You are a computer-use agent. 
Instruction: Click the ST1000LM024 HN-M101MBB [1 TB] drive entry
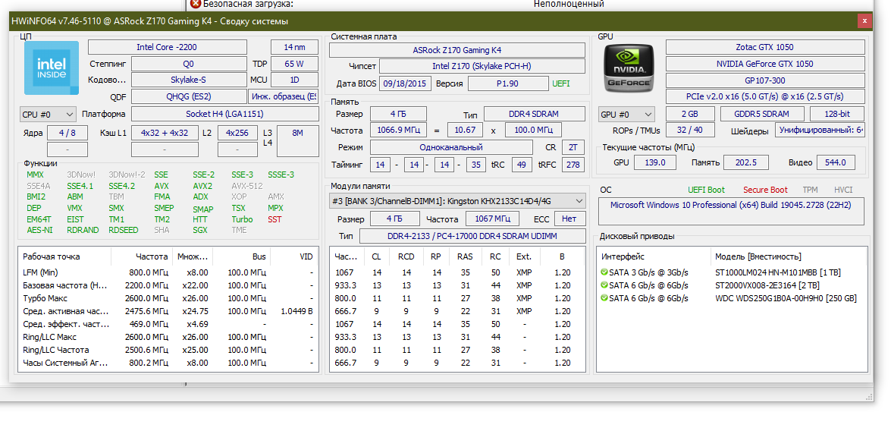(778, 272)
